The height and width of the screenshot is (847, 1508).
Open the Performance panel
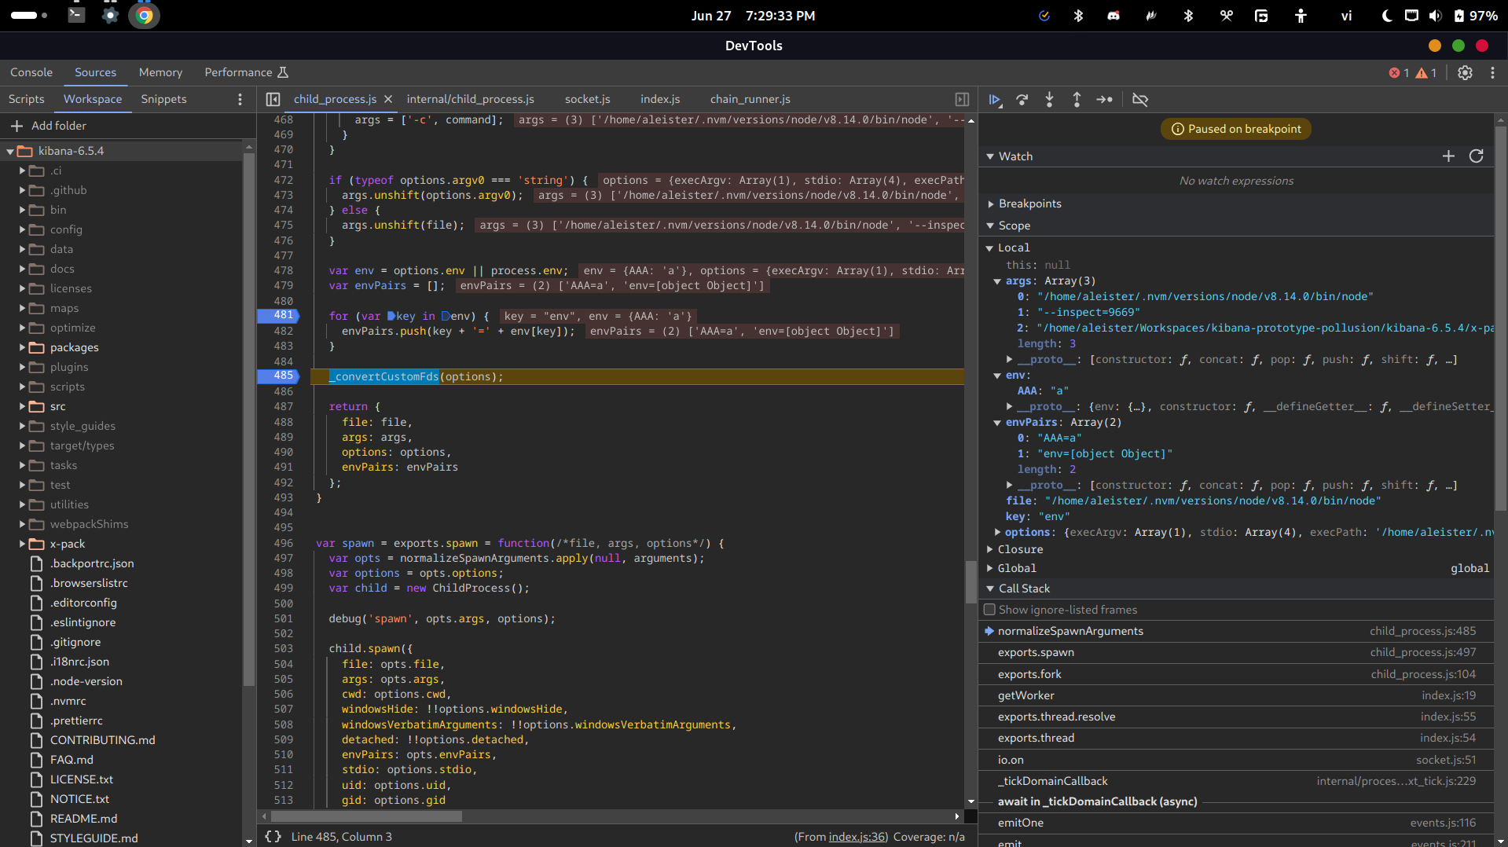246,72
